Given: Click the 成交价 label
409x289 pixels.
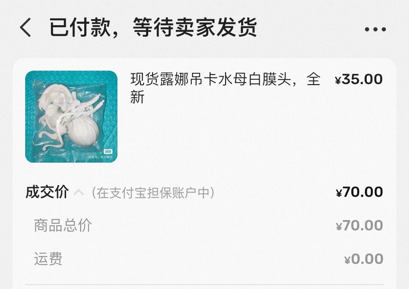Looking at the screenshot, I should tap(47, 192).
